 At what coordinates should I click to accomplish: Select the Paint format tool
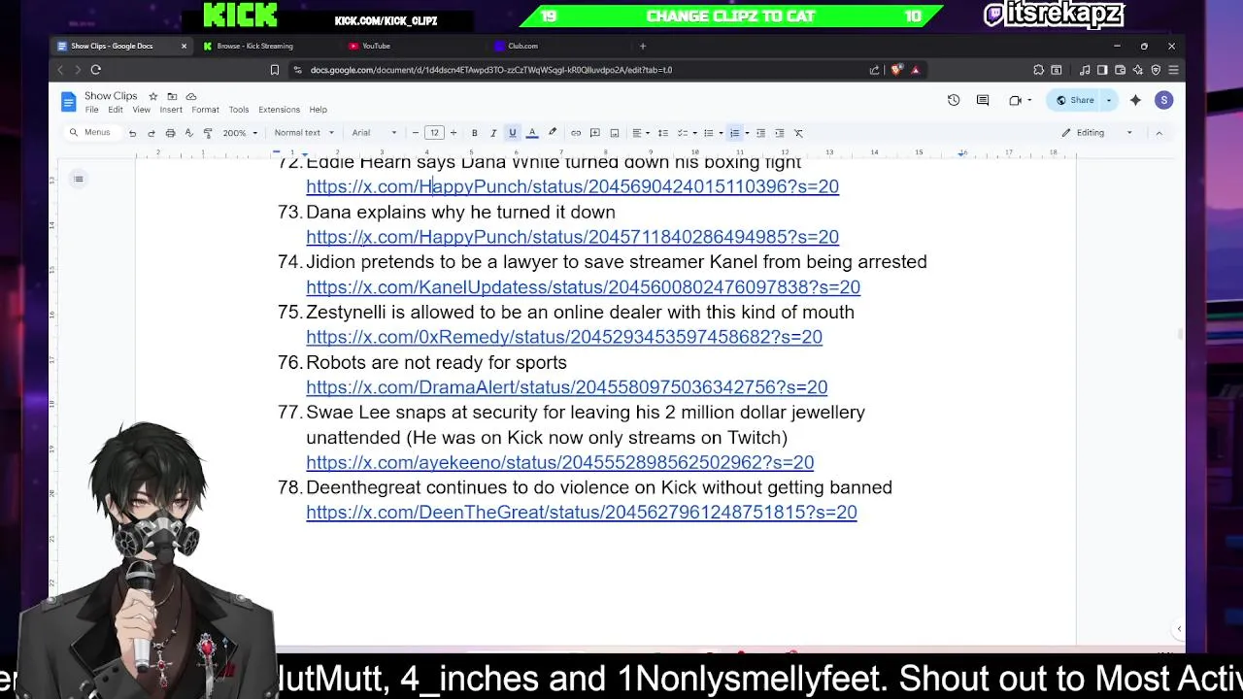208,133
